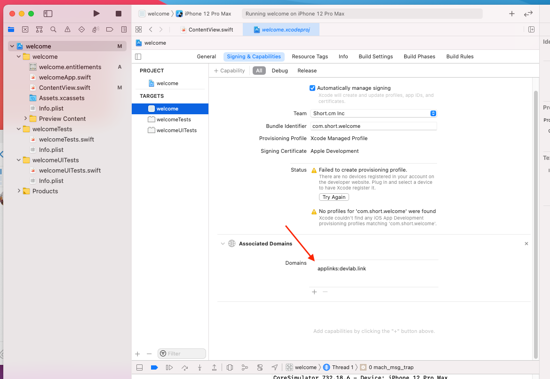This screenshot has height=379, width=550.
Task: Open the ContentView.swift editor tab
Action: 207,30
